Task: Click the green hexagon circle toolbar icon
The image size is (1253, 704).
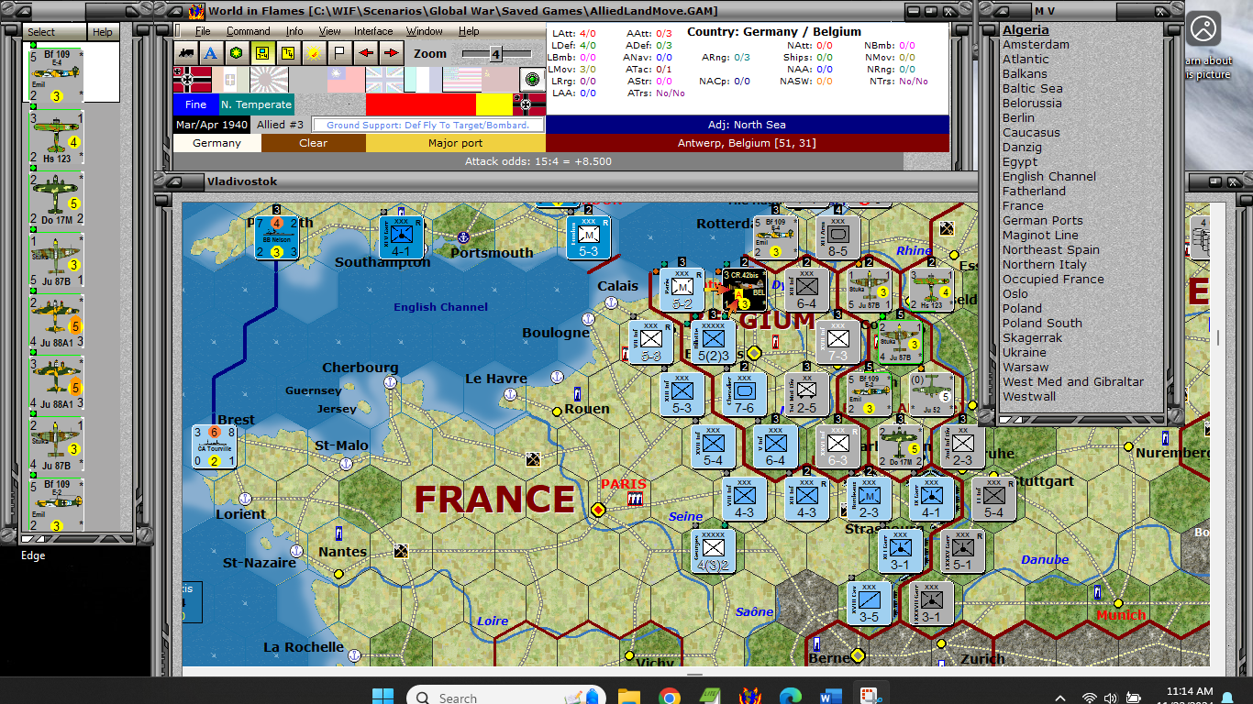Action: (237, 53)
